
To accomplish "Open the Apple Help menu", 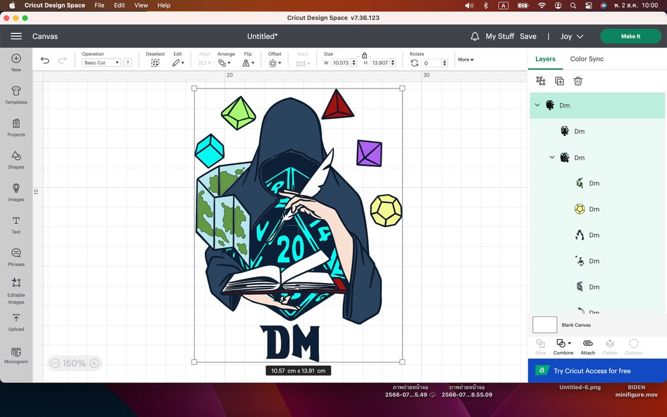I will click(164, 5).
